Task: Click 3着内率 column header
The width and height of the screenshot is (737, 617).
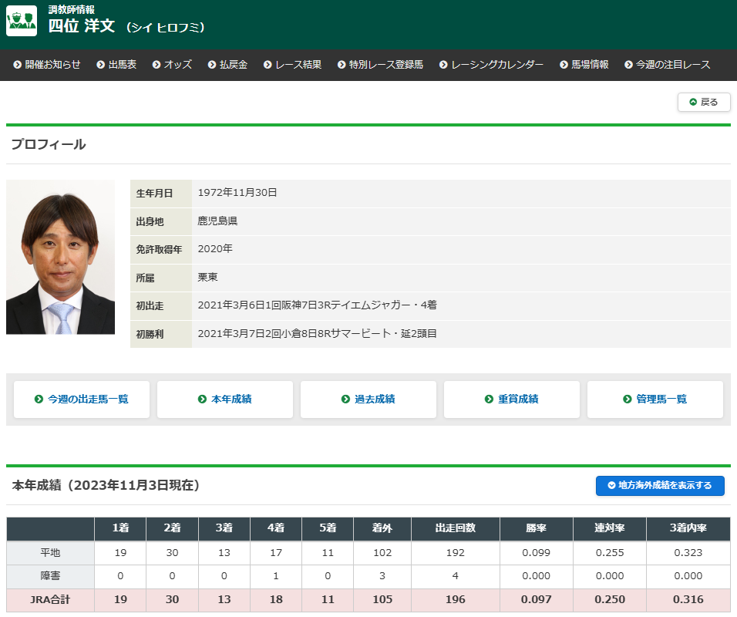Action: [688, 528]
